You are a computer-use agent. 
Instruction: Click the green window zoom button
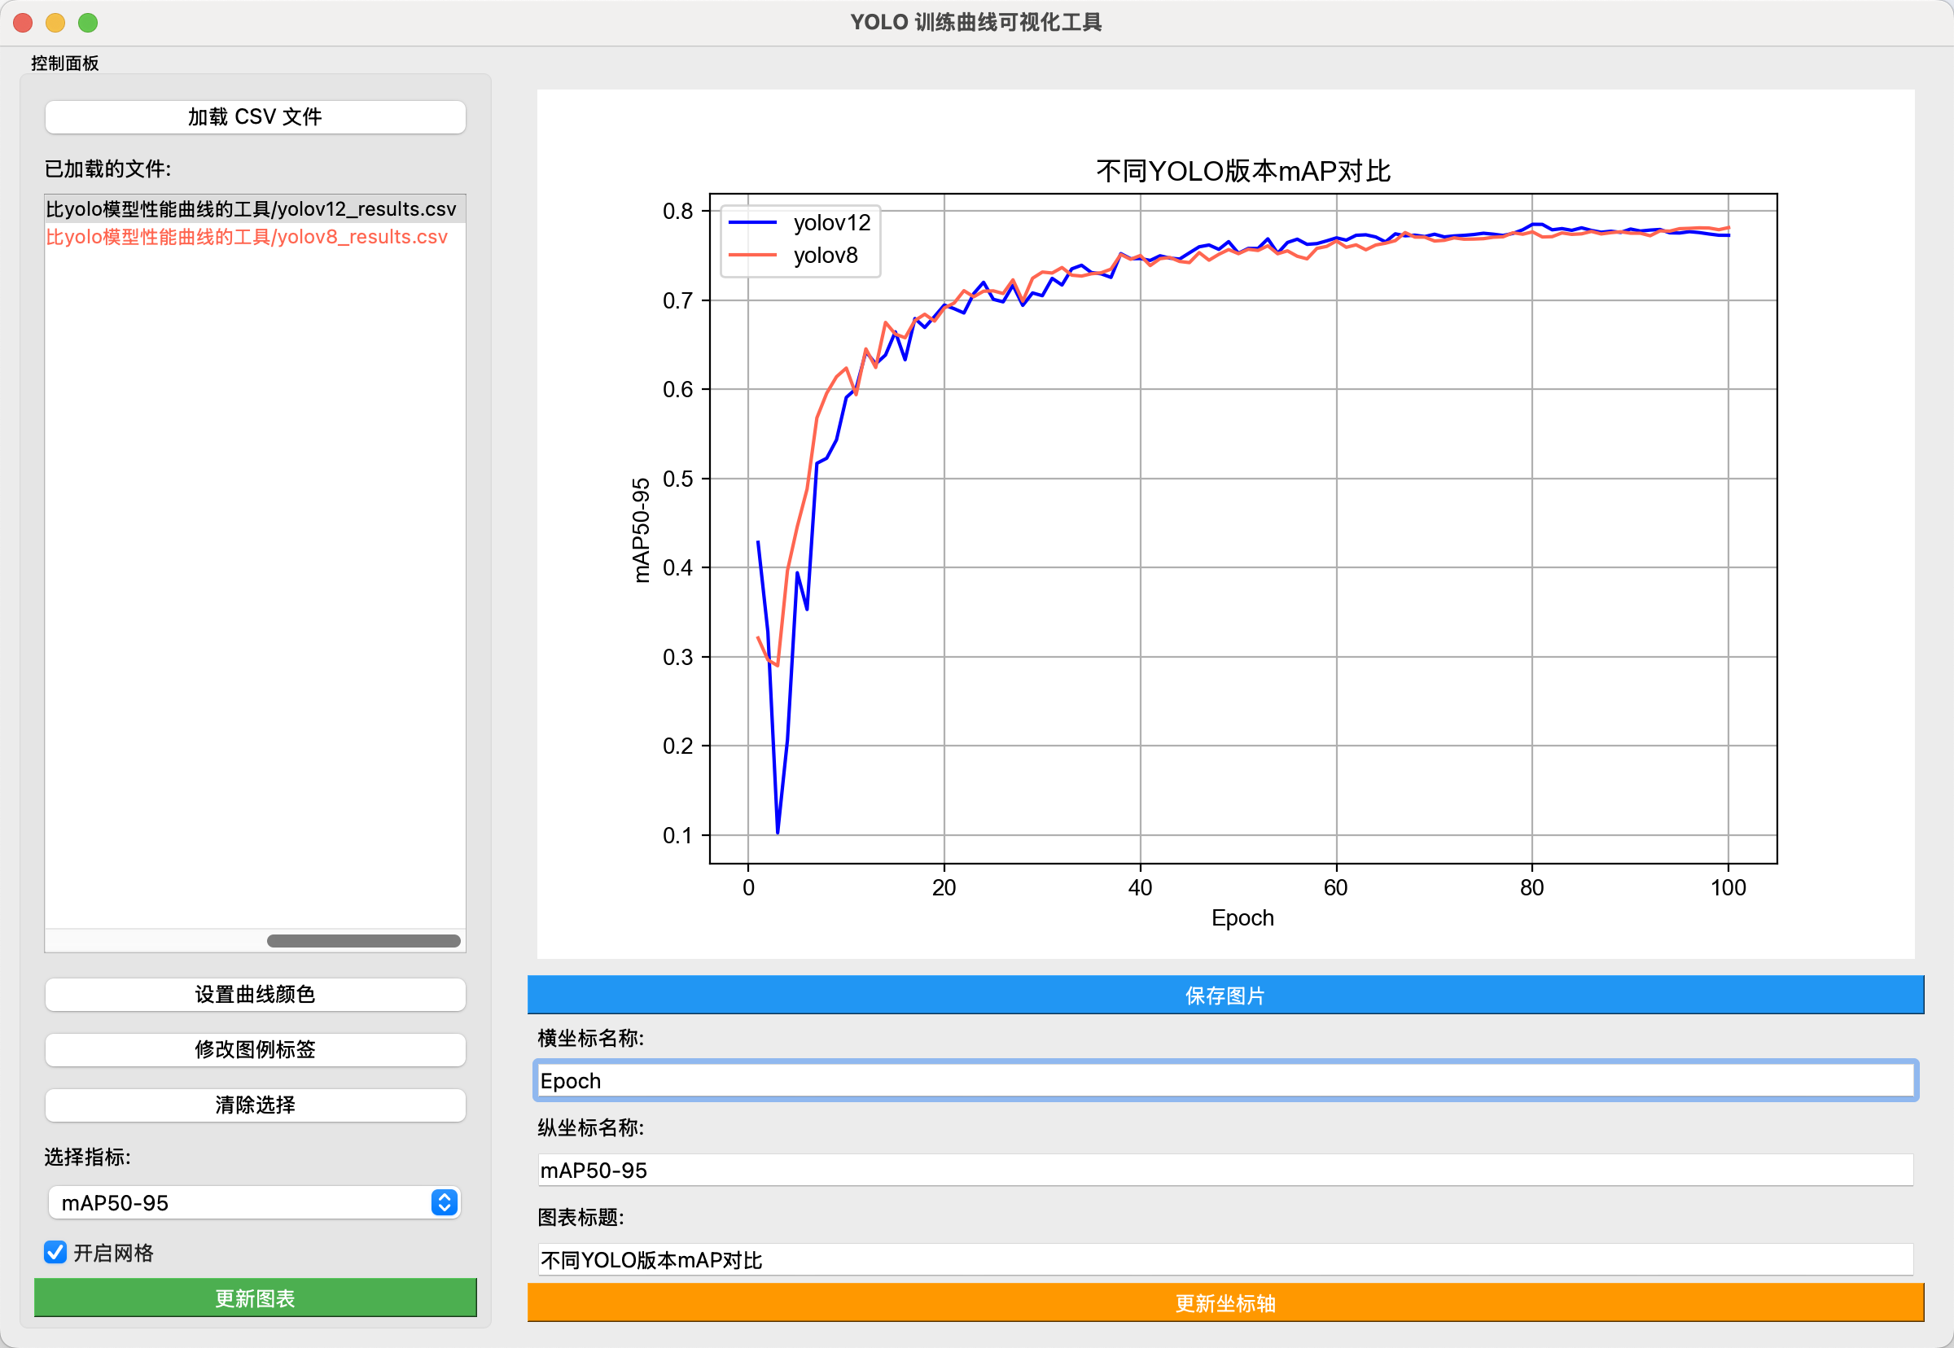88,23
